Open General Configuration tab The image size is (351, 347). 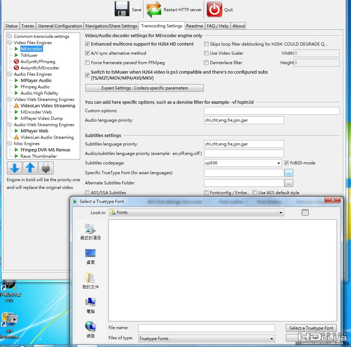click(60, 26)
